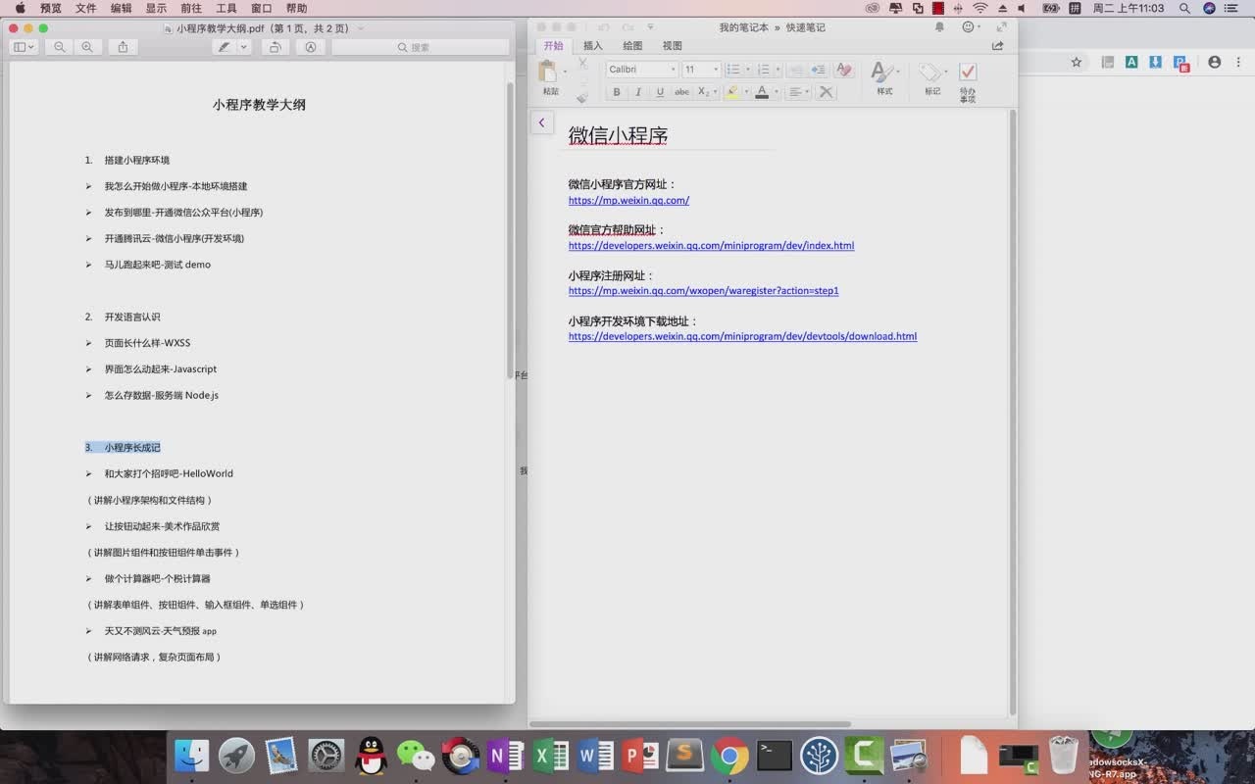Expand the bullet list style dropdown
This screenshot has height=784, width=1255.
[x=747, y=70]
